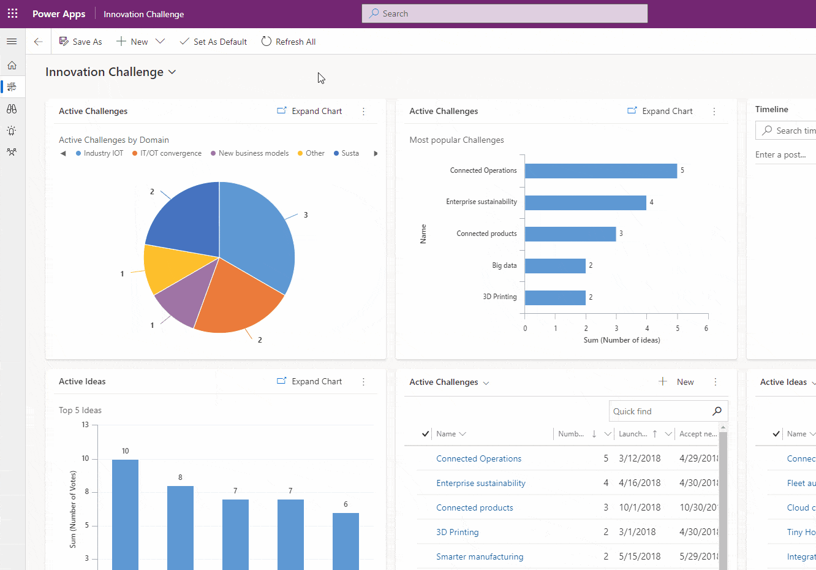Click the Quick find magnifier icon

pyautogui.click(x=717, y=411)
